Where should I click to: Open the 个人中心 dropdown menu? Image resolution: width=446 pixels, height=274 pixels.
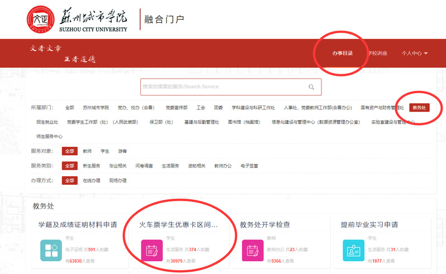(415, 54)
